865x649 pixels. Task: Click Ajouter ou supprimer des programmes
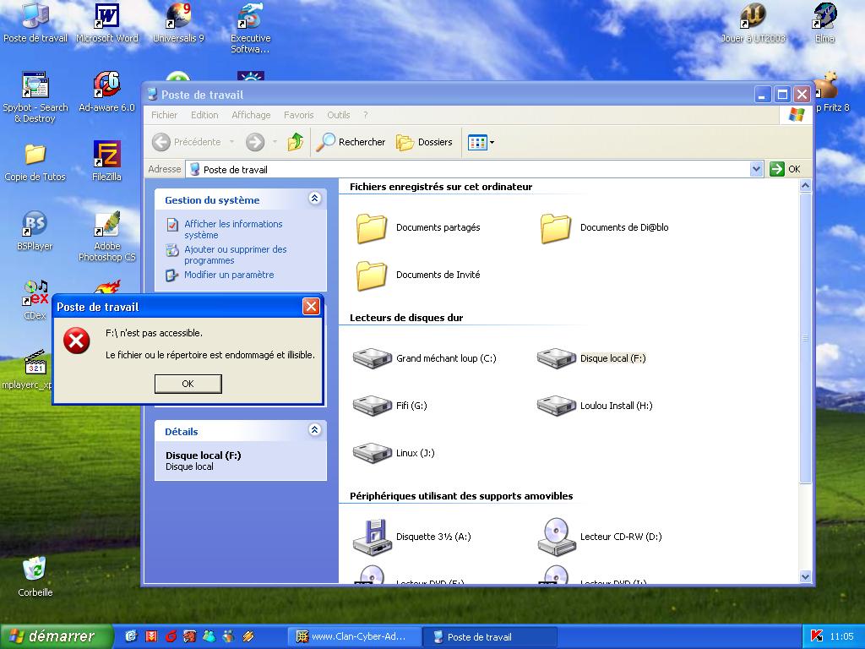pos(236,254)
